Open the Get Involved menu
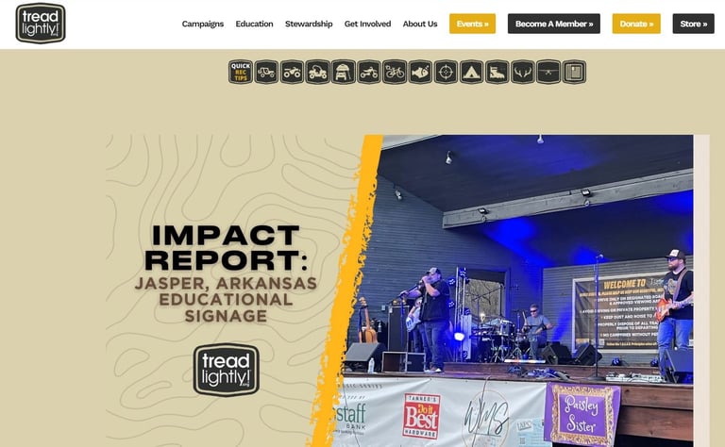725x447 pixels. pyautogui.click(x=367, y=24)
